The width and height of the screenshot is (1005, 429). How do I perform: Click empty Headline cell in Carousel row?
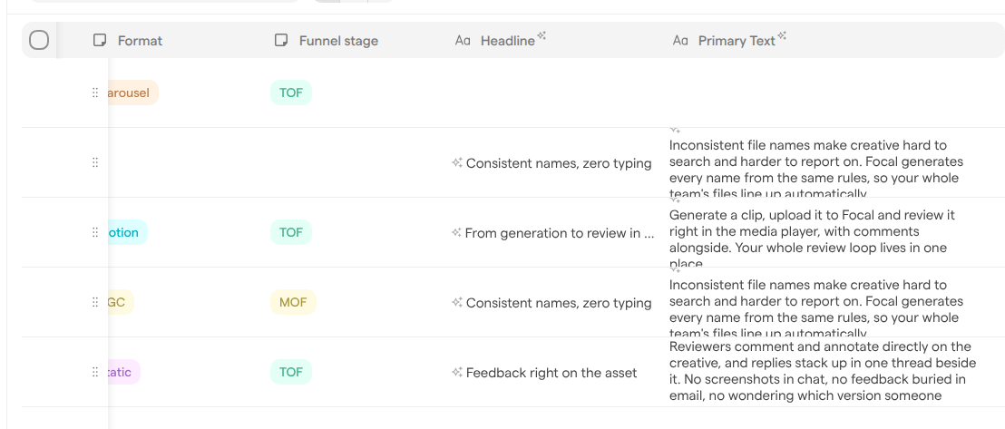[556, 93]
